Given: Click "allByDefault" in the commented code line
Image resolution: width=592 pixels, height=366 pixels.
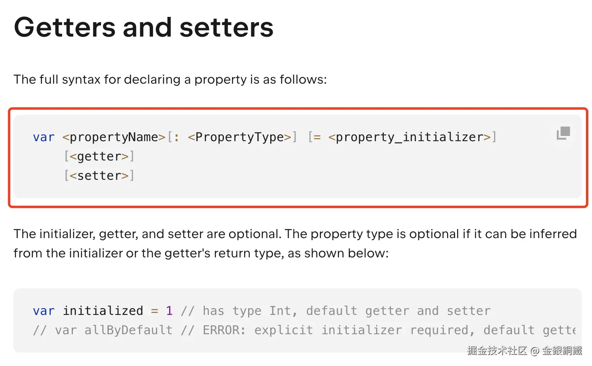Looking at the screenshot, I should tap(128, 330).
